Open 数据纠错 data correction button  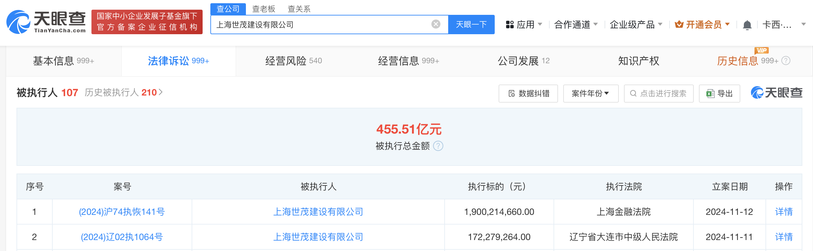pyautogui.click(x=528, y=94)
